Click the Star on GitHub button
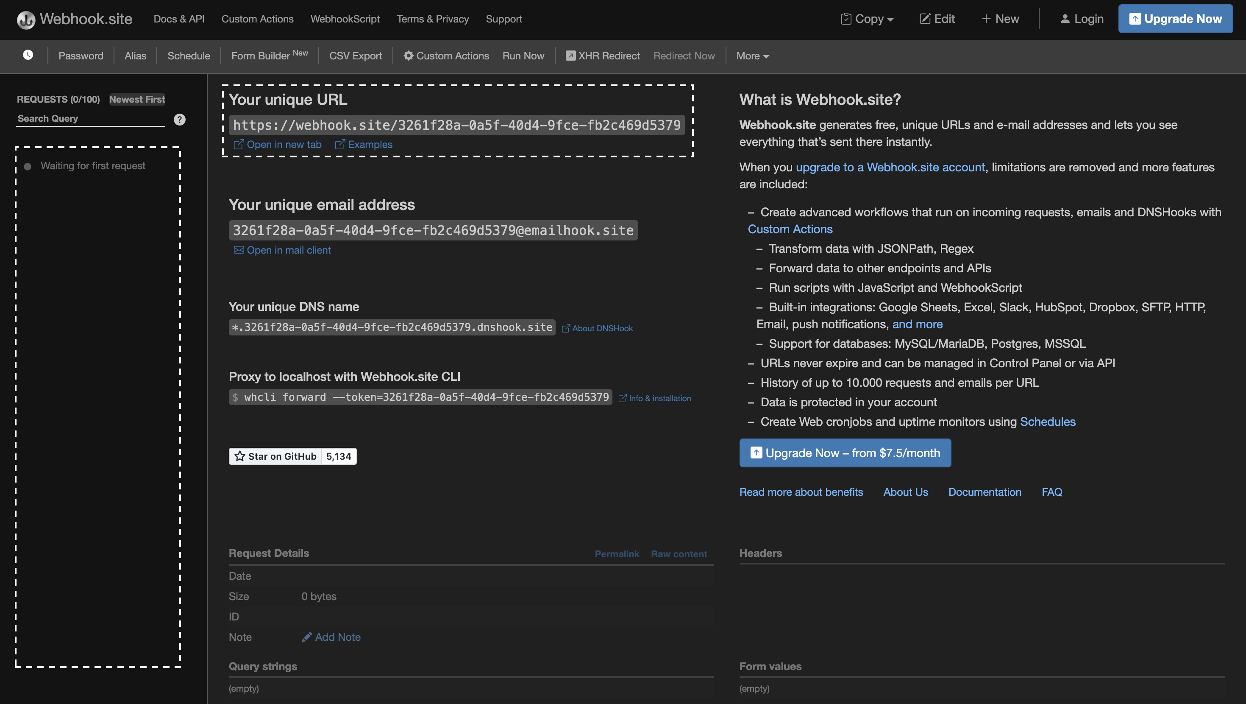Screen dimensions: 1246x704 275,456
